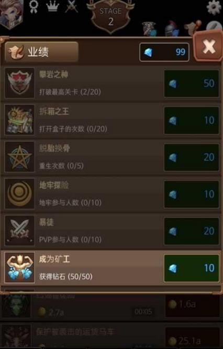Select the 地牢探险 concentric circles icon
The image size is (223, 349).
click(x=19, y=194)
